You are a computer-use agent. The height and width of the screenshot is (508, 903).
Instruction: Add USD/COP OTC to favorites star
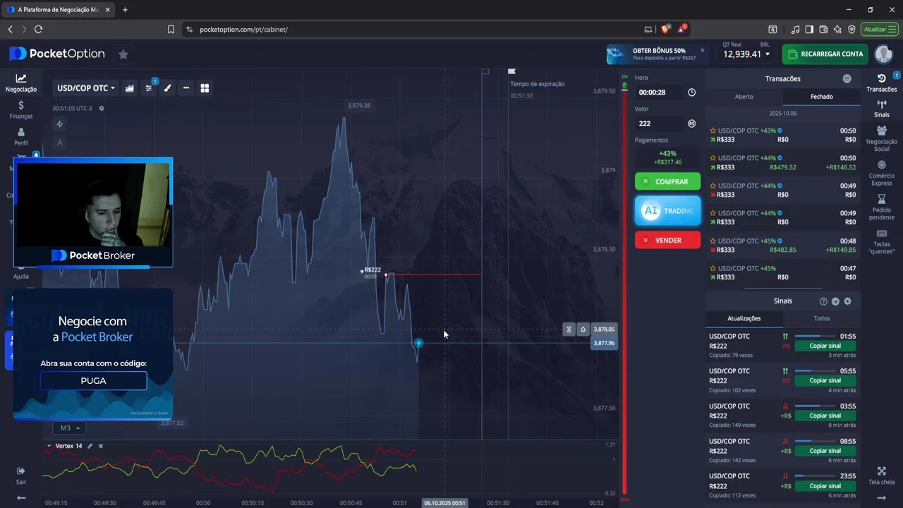pyautogui.click(x=123, y=54)
